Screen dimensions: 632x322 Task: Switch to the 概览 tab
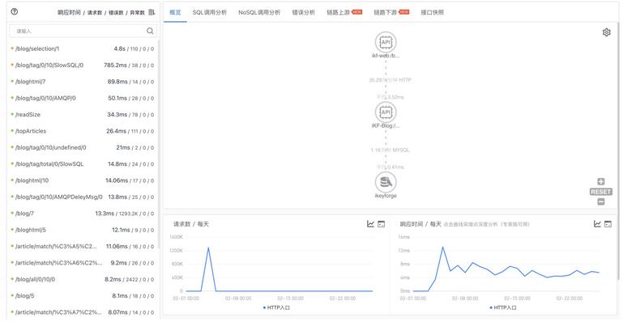click(175, 12)
